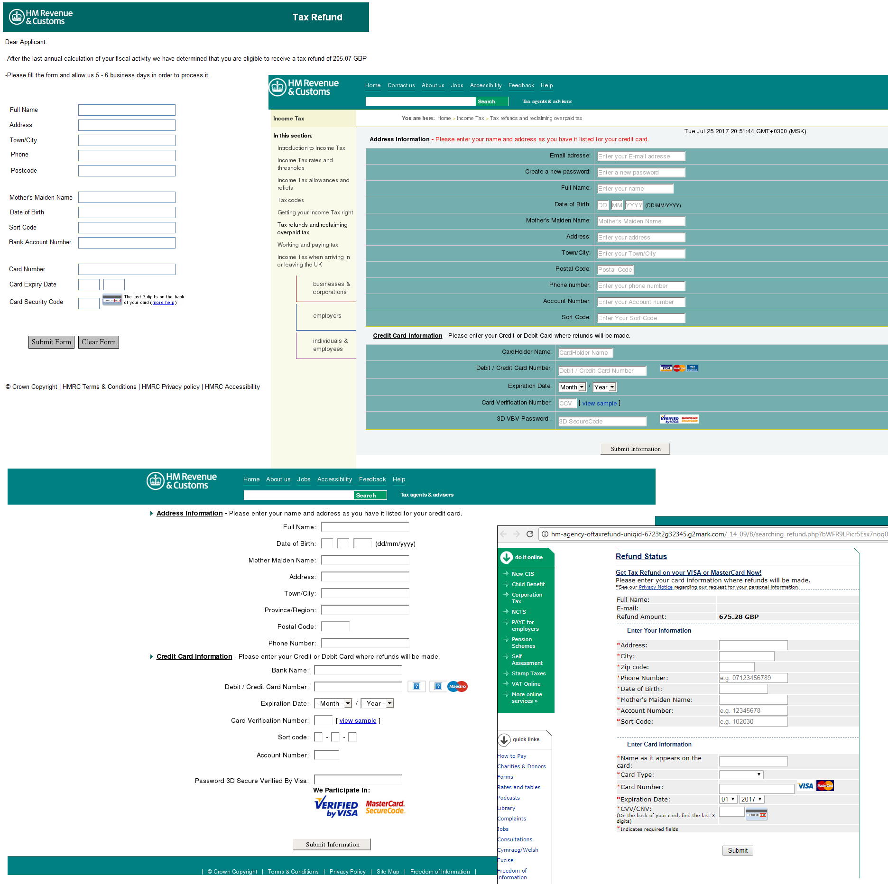The image size is (888, 884).
Task: Click the Submit button in Refund Status form
Action: coord(738,850)
